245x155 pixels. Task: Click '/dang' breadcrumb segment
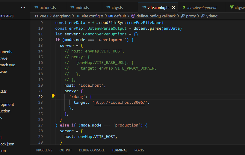(x=212, y=16)
